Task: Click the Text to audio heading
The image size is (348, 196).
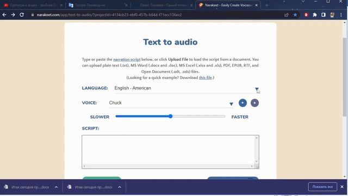Action: (x=170, y=42)
